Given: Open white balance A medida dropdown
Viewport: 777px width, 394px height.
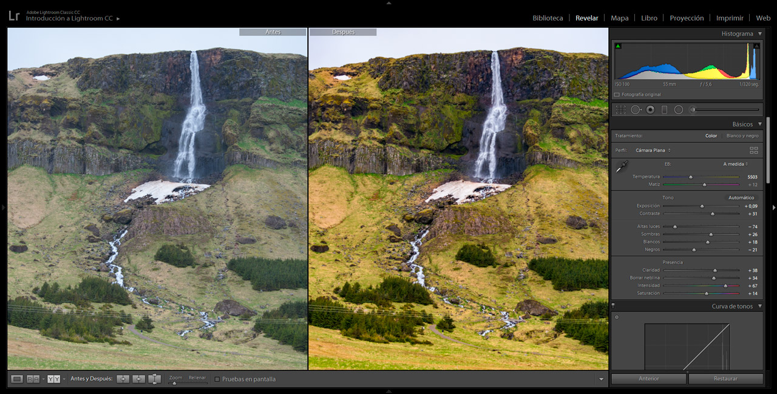Looking at the screenshot, I should point(735,164).
